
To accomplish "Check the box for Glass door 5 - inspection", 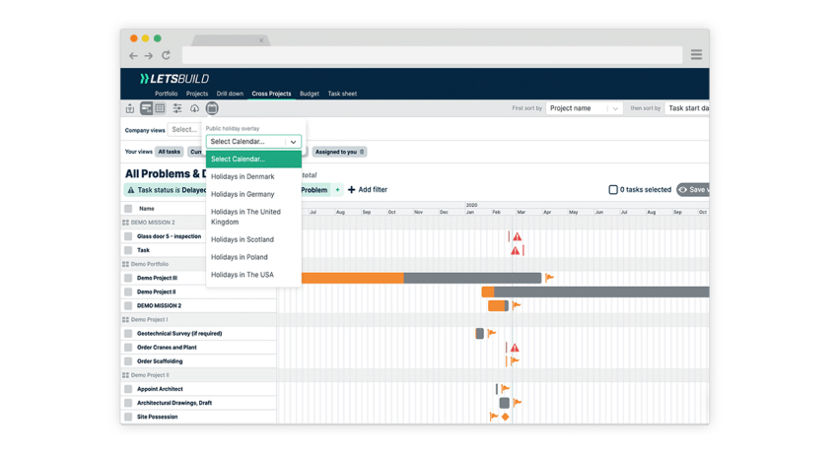I will pyautogui.click(x=128, y=236).
